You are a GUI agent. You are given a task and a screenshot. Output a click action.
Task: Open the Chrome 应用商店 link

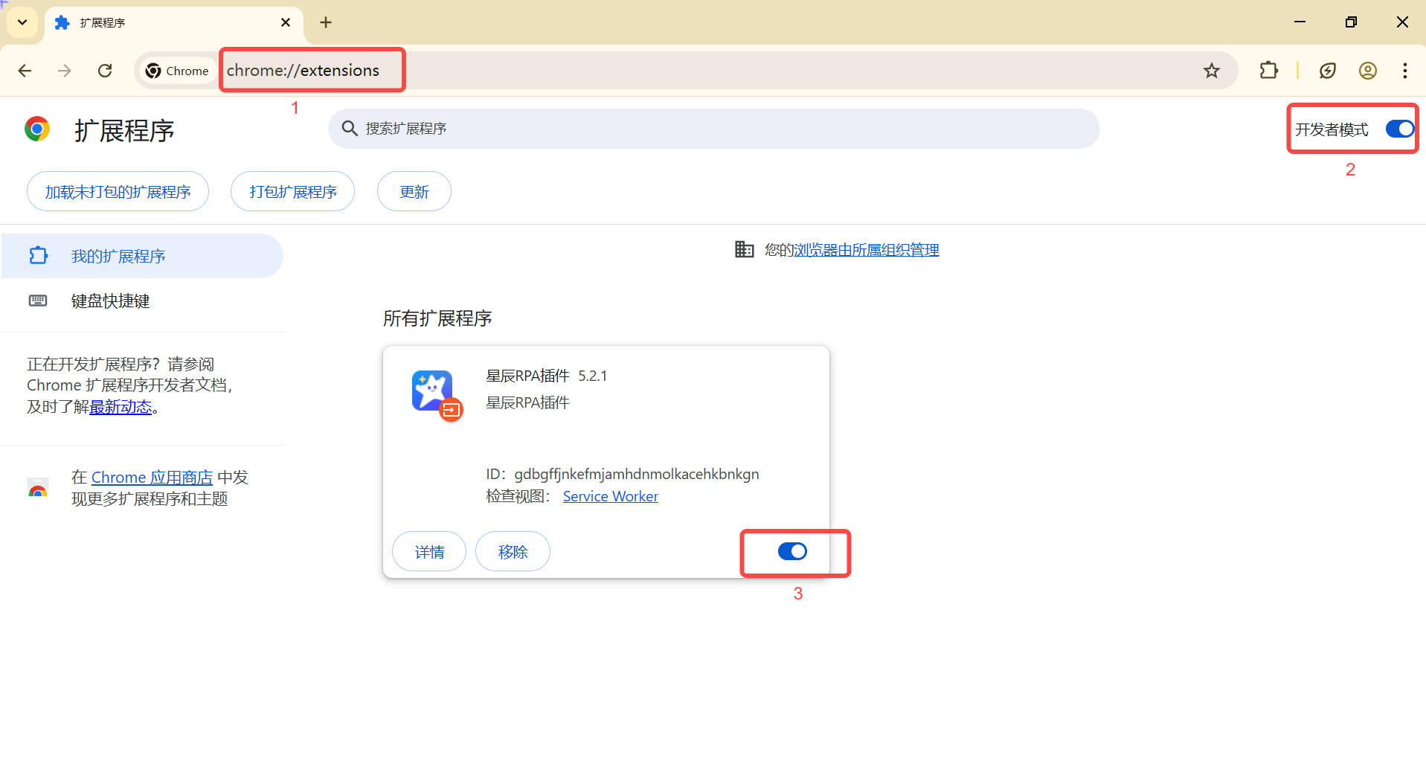tap(152, 478)
